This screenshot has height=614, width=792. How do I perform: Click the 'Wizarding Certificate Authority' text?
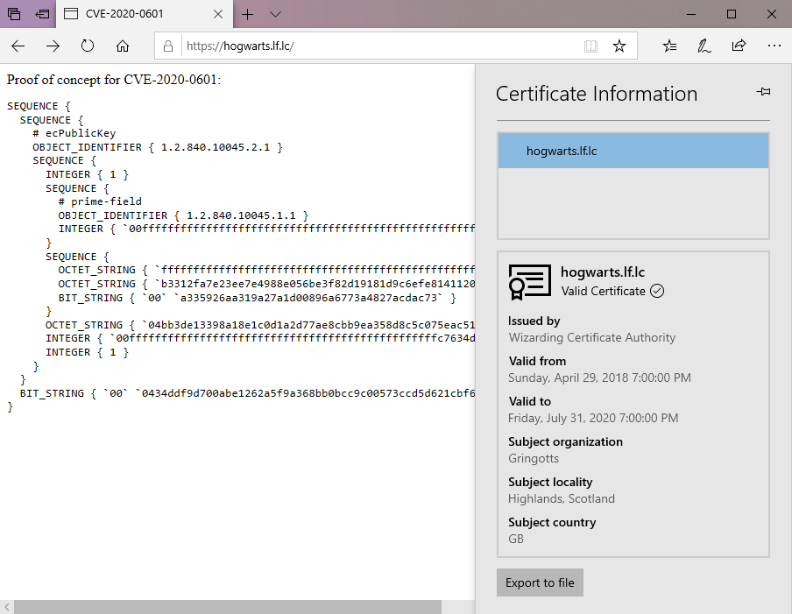(x=592, y=337)
